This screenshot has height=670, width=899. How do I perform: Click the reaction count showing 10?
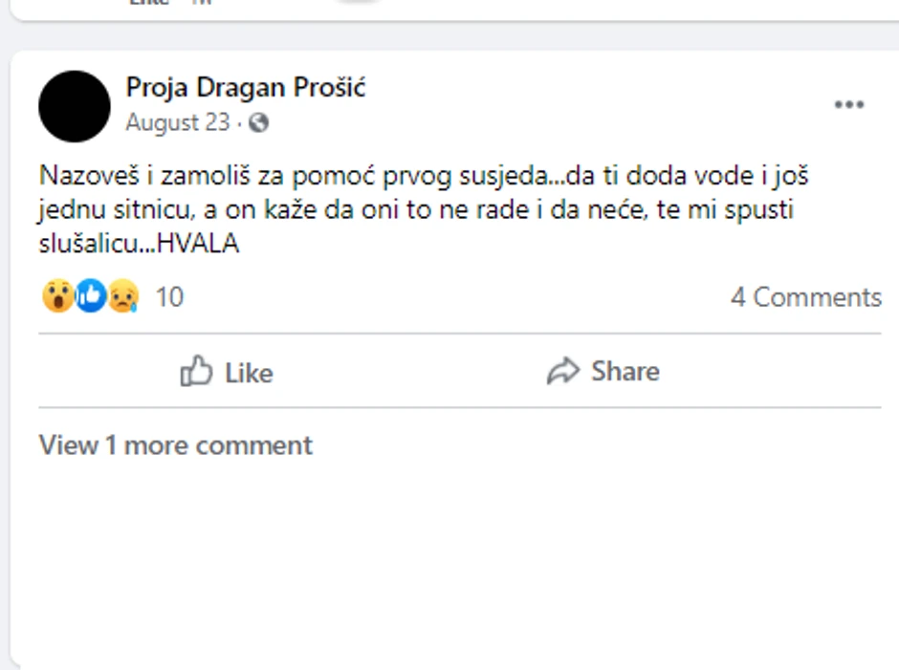pos(168,297)
